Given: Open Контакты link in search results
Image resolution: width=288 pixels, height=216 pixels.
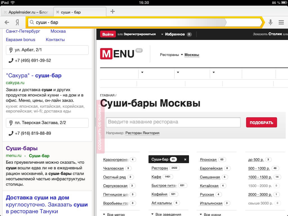Looking at the screenshot, I should point(55,40).
